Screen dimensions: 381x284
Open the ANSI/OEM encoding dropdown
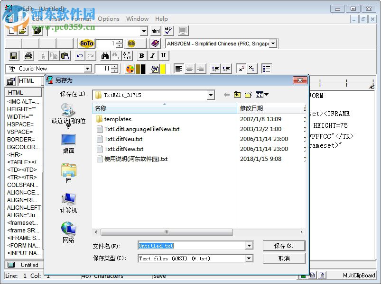[273, 43]
